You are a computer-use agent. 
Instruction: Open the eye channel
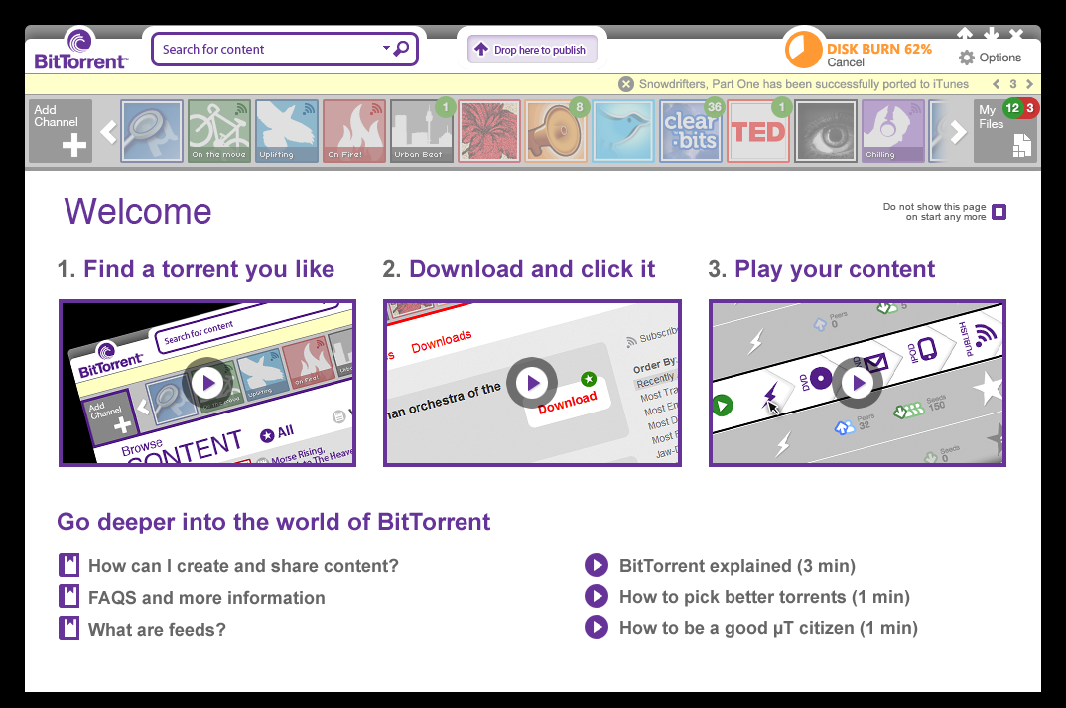(x=826, y=131)
